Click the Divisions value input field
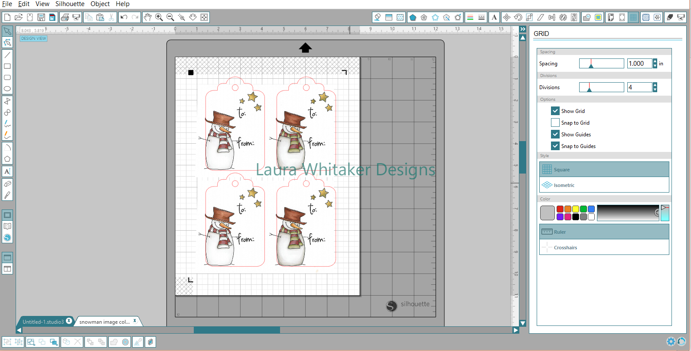 coord(639,87)
